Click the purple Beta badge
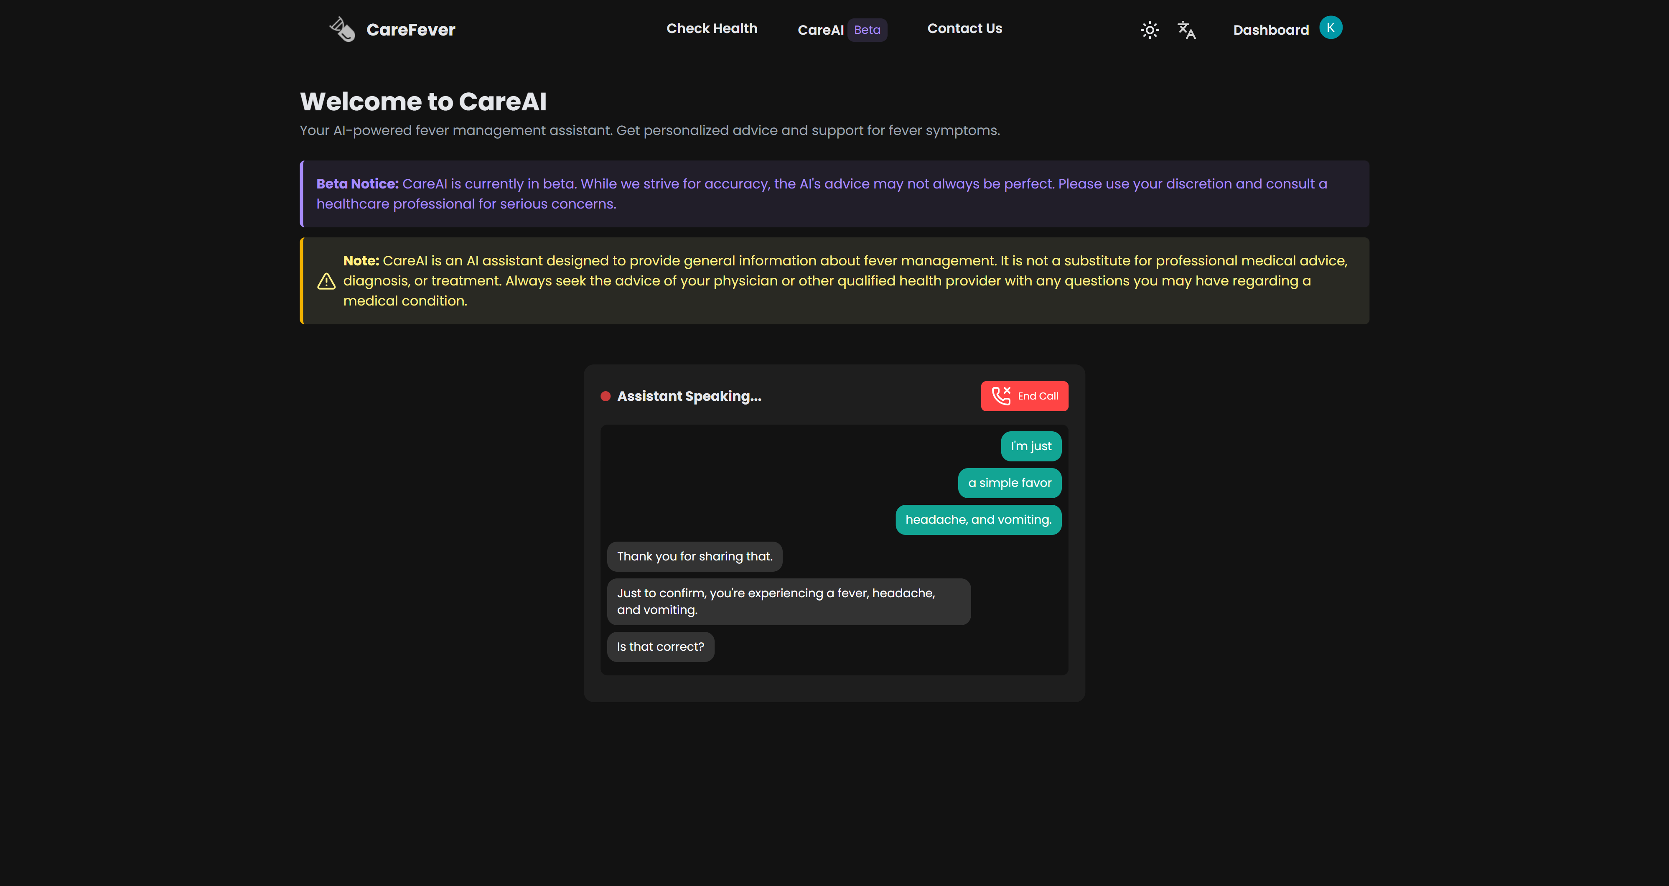Viewport: 1669px width, 886px height. click(x=867, y=30)
